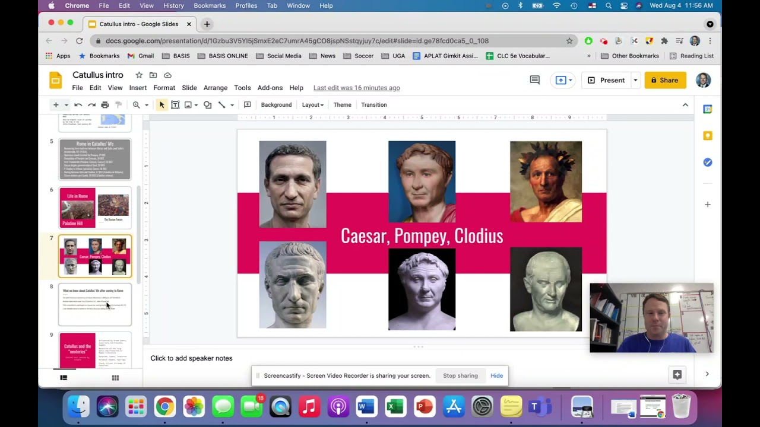Click to add speaker notes field
Screen dimensions: 760x427
click(x=191, y=358)
